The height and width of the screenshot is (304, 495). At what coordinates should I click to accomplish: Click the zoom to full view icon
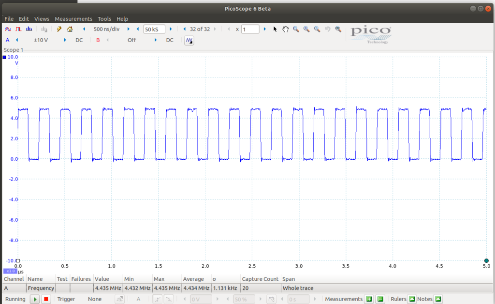[338, 29]
